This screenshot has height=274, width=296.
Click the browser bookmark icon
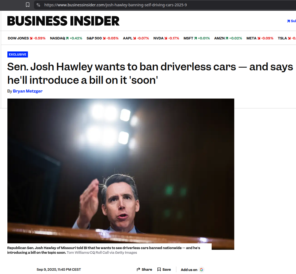(28, 5)
